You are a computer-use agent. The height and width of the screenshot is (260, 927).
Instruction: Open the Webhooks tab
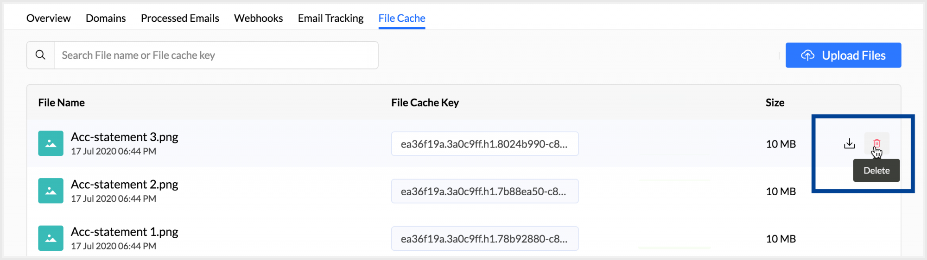pos(258,18)
